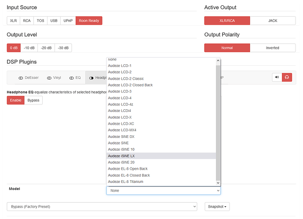
Task: Select UPnP input source
Action: coord(68,21)
